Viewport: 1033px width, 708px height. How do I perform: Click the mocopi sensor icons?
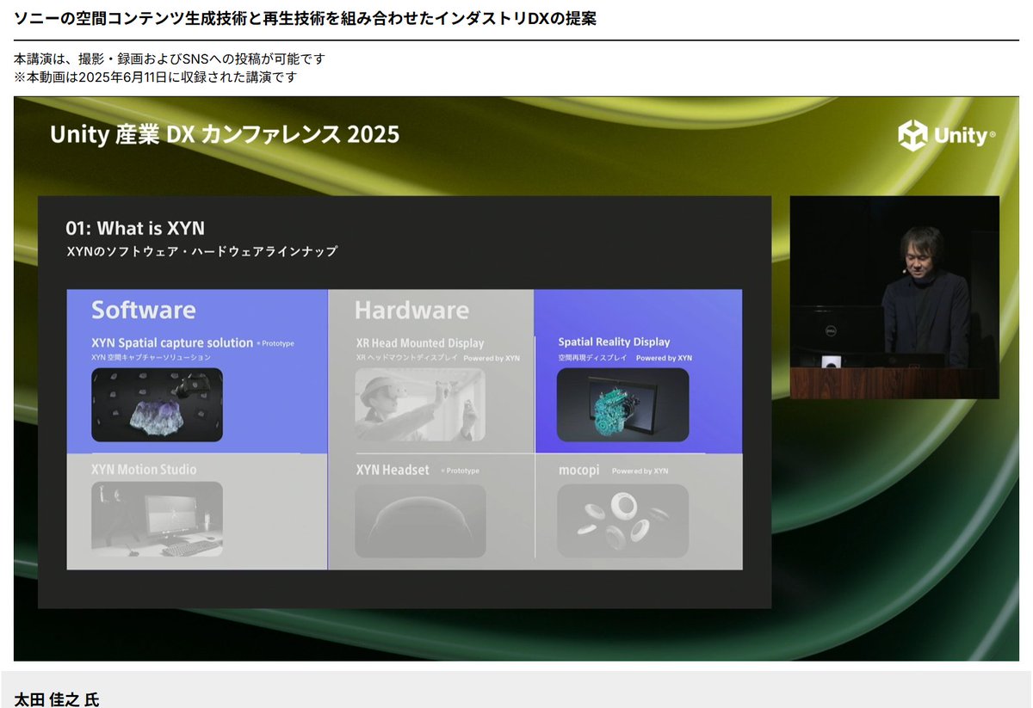coord(622,518)
